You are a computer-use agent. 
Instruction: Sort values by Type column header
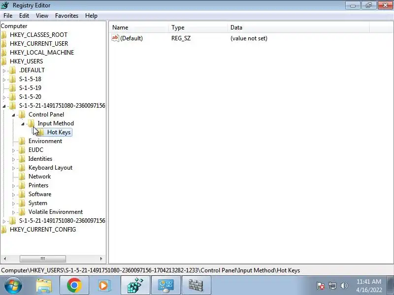coord(198,28)
